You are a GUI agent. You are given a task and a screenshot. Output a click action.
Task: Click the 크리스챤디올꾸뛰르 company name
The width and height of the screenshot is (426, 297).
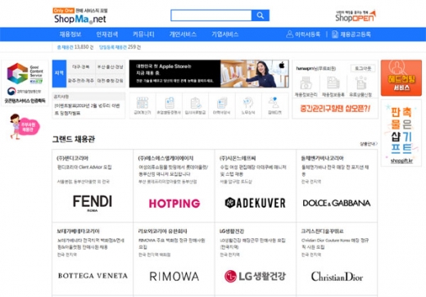[x=322, y=232]
